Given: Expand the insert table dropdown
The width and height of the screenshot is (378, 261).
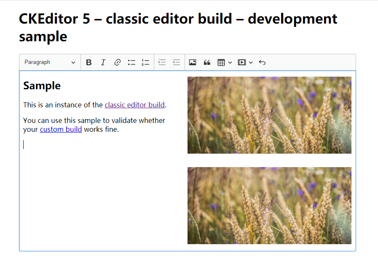Looking at the screenshot, I should click(x=225, y=62).
